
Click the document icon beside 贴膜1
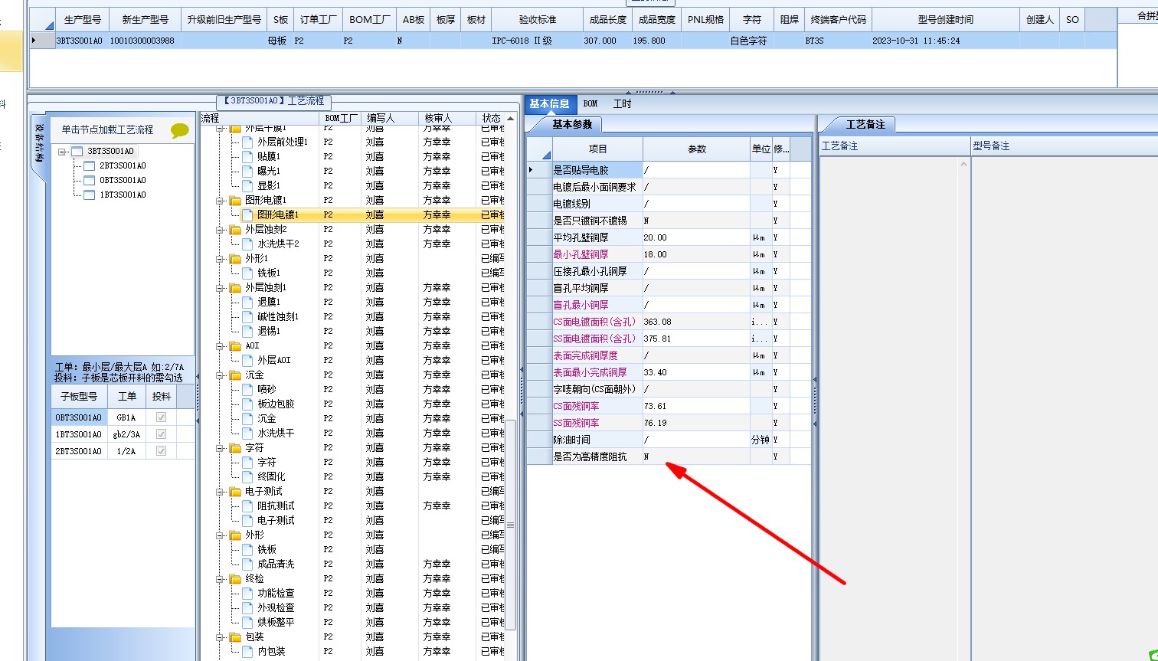[x=247, y=156]
